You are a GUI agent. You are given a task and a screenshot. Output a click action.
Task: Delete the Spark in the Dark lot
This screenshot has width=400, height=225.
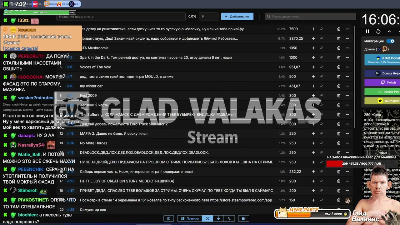pos(339,57)
